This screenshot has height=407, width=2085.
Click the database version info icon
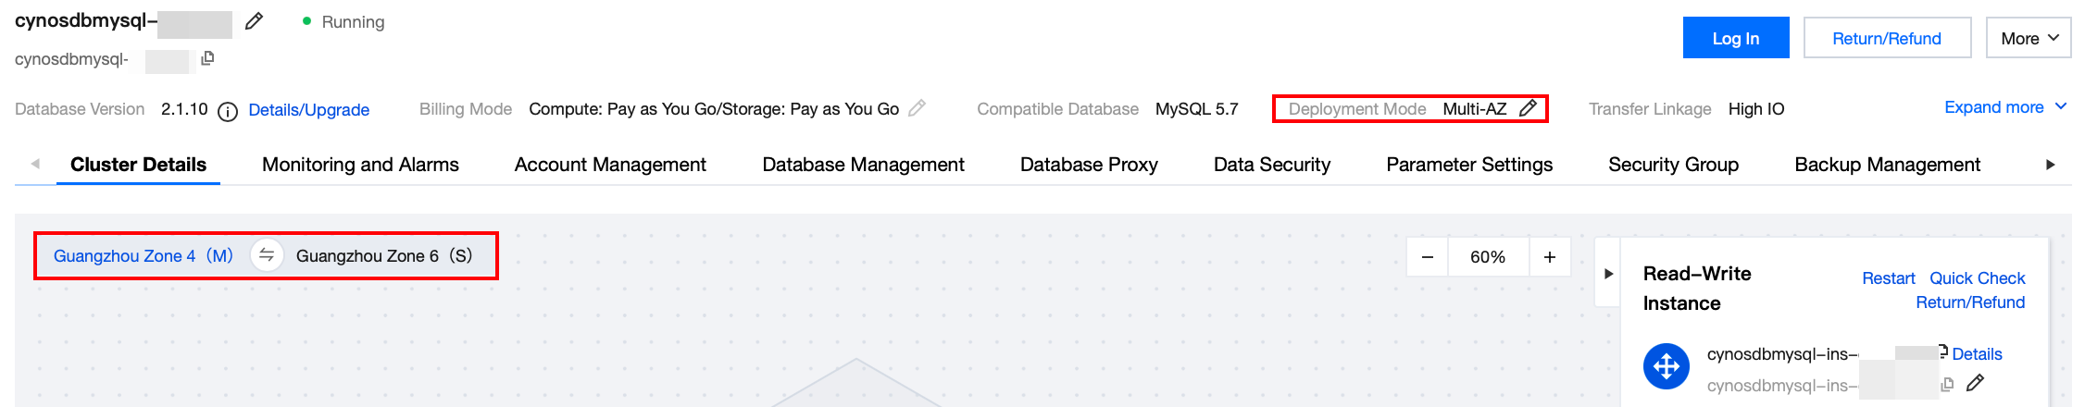click(227, 111)
